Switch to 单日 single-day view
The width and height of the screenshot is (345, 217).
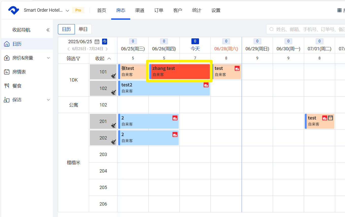83,29
